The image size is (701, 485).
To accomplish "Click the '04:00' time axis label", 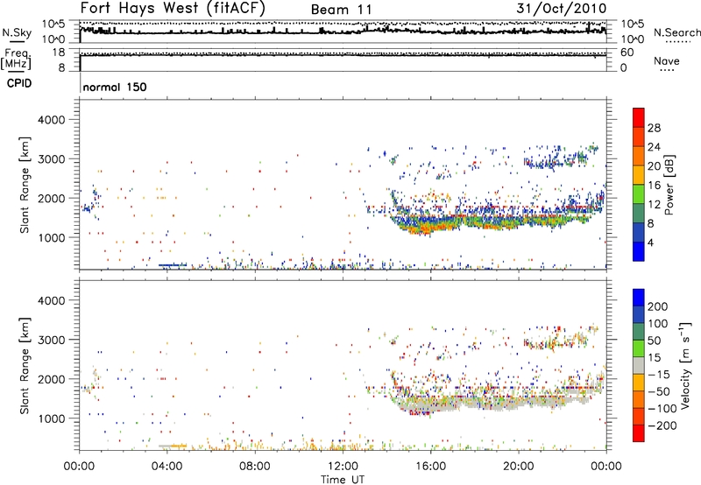I will (x=166, y=466).
